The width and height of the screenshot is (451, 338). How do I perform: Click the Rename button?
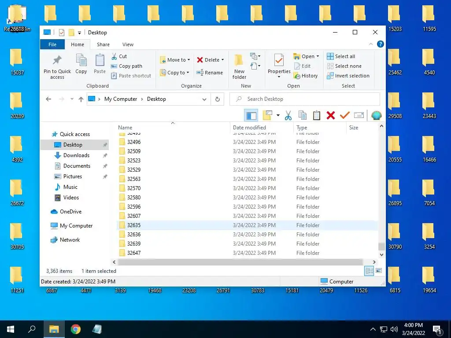[x=210, y=73]
